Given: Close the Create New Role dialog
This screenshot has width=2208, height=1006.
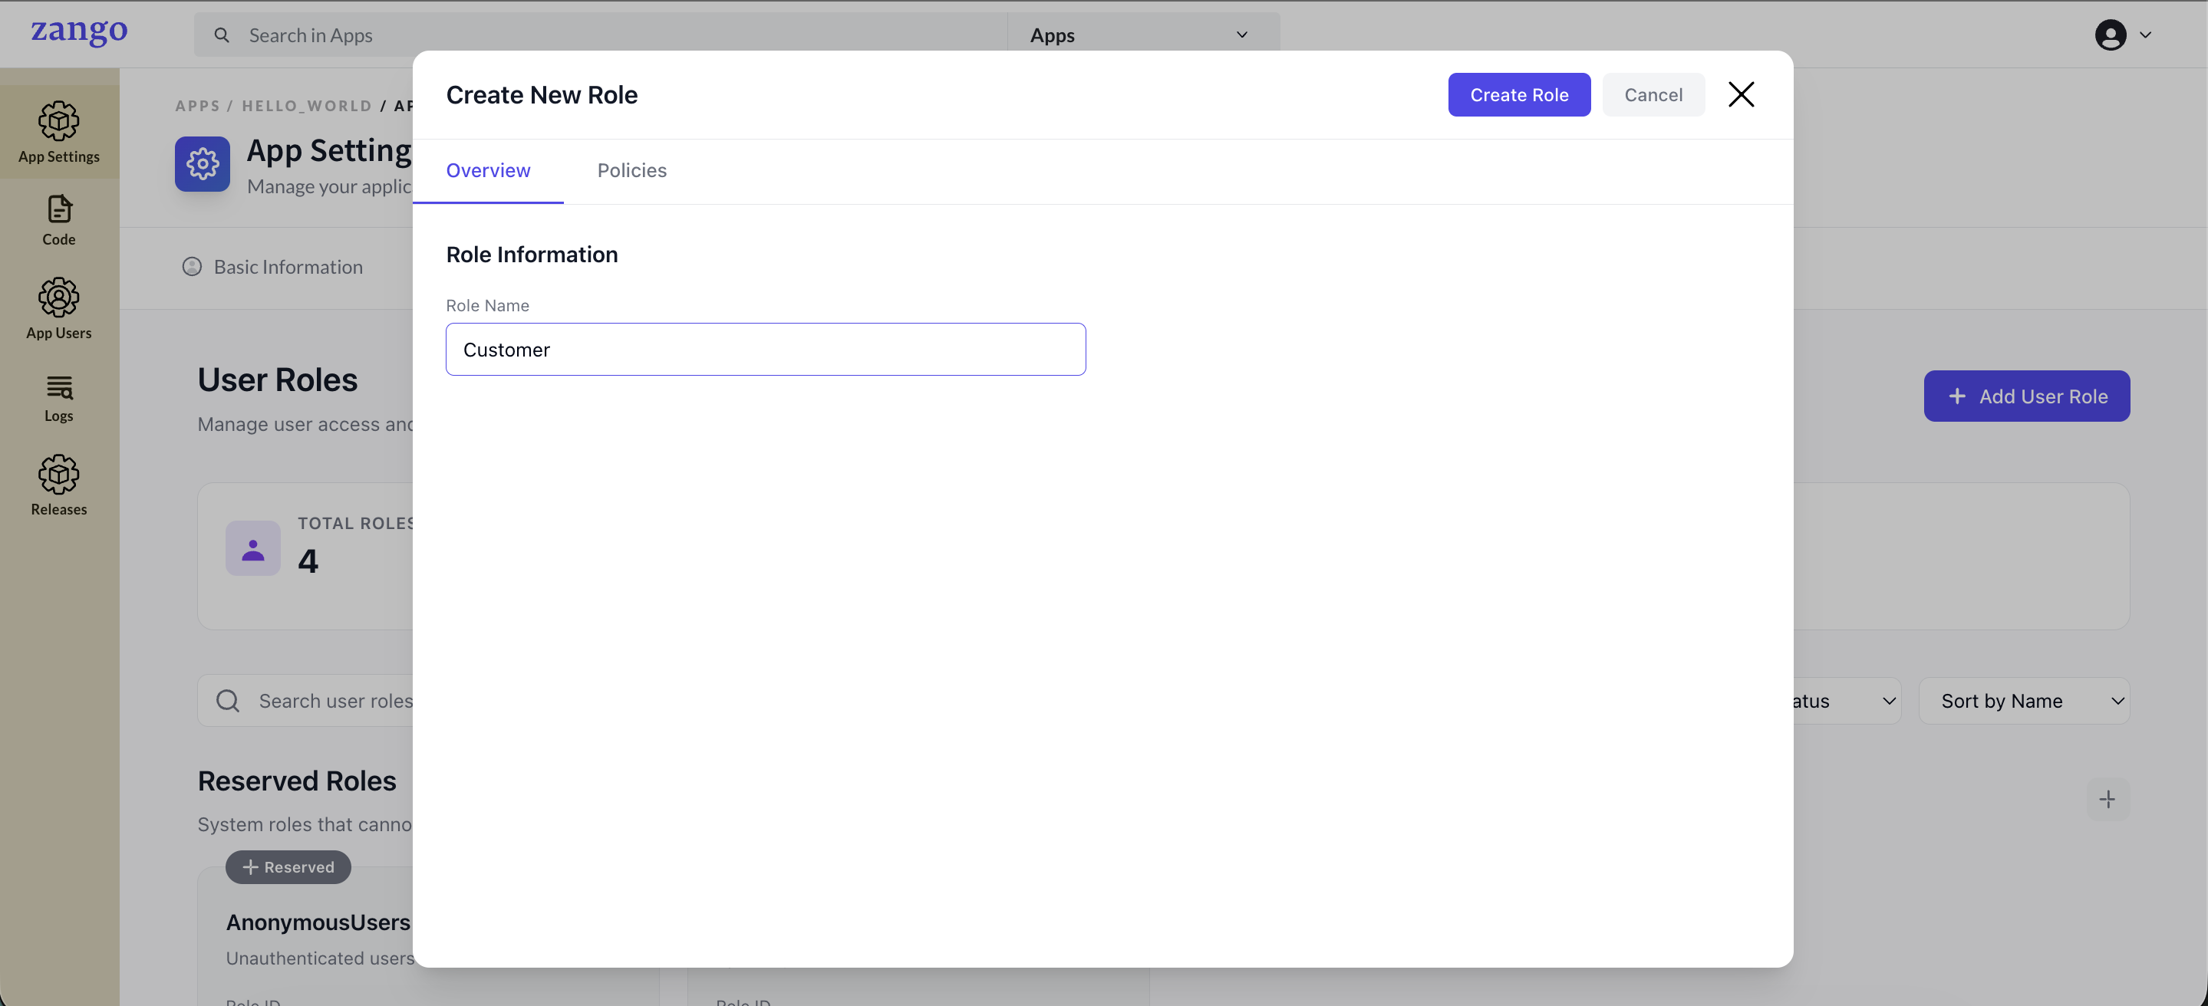Looking at the screenshot, I should [x=1741, y=94].
